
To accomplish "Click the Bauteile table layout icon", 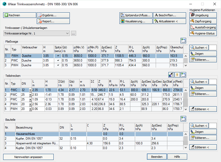I will 183,119.
